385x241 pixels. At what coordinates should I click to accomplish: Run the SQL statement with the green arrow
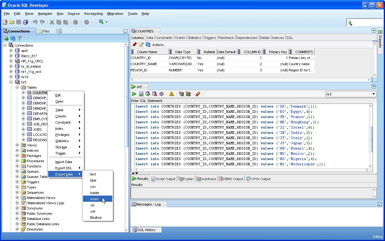tap(134, 94)
